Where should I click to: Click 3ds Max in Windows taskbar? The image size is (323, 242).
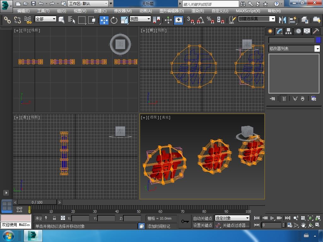click(33, 236)
